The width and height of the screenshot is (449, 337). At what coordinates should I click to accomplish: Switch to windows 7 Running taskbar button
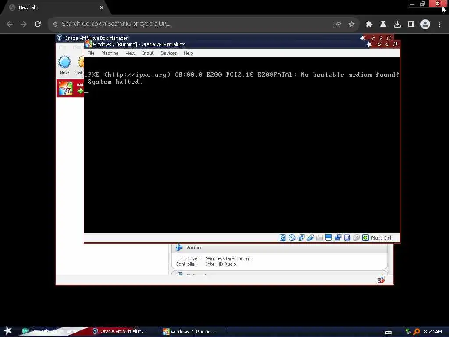point(192,332)
